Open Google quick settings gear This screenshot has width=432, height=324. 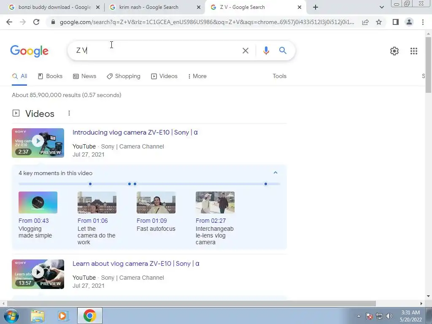394,51
